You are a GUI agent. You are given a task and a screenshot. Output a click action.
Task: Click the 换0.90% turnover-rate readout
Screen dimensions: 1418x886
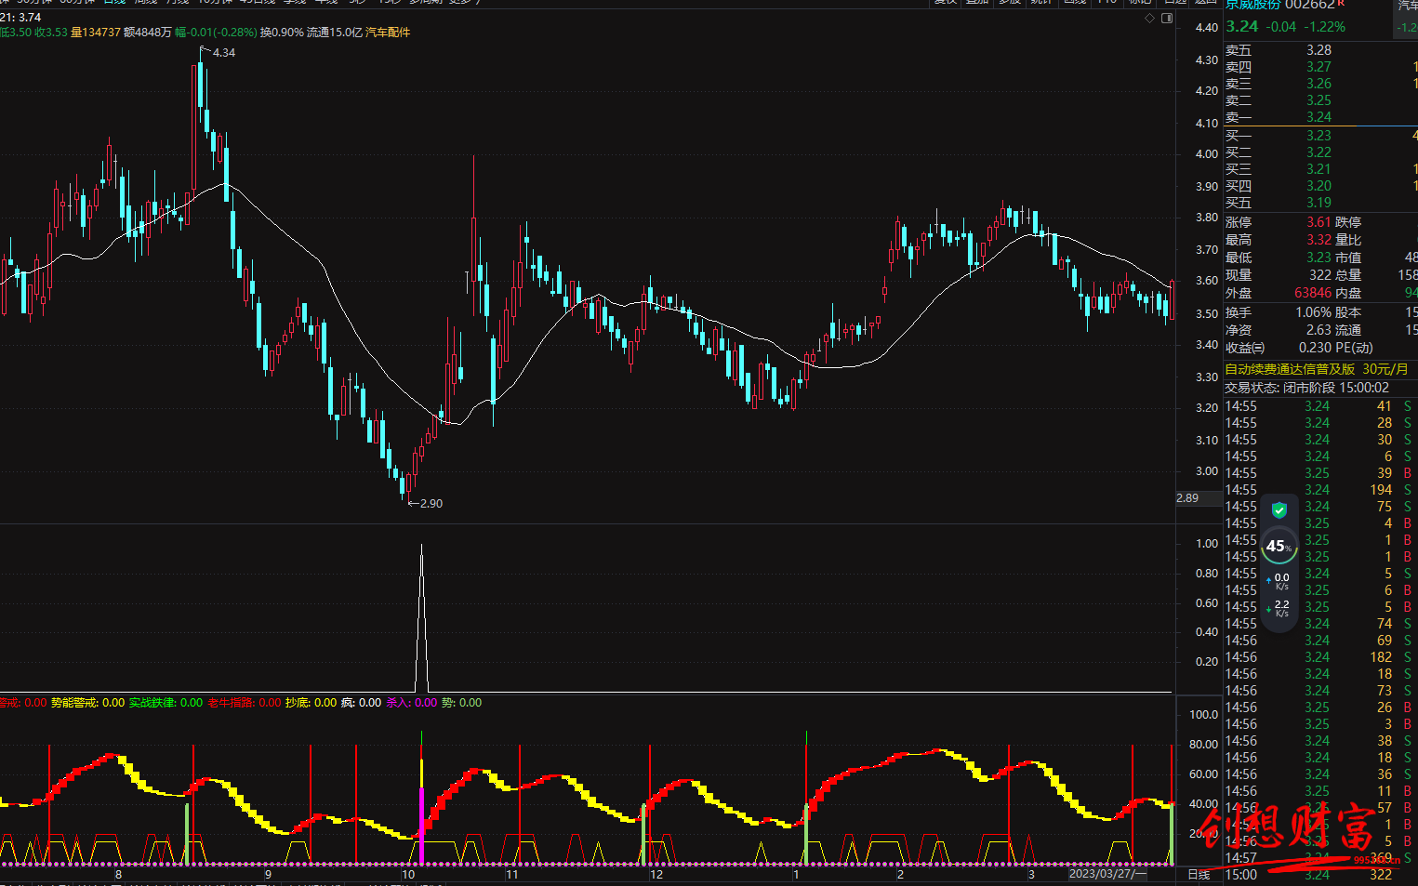[x=282, y=33]
